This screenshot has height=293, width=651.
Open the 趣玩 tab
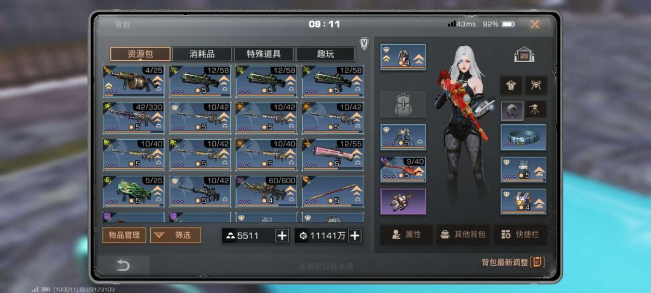click(325, 54)
